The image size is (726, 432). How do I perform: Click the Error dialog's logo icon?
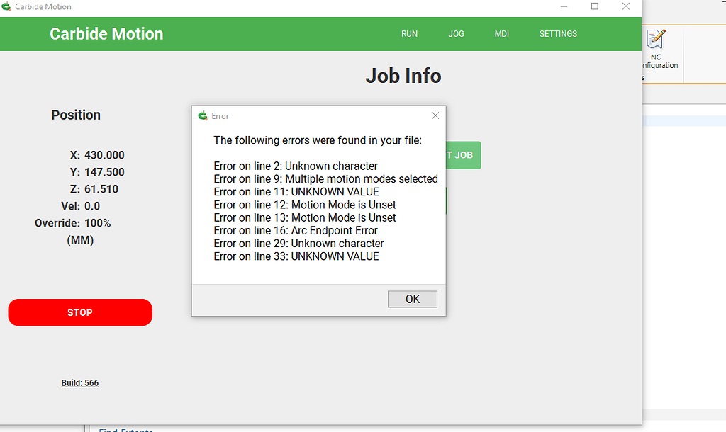click(x=203, y=115)
